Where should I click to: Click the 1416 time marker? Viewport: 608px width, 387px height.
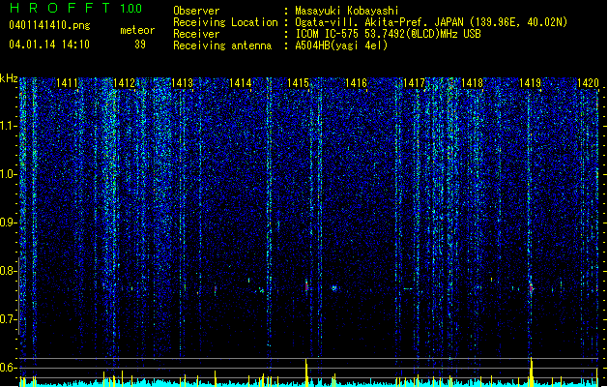click(x=356, y=82)
